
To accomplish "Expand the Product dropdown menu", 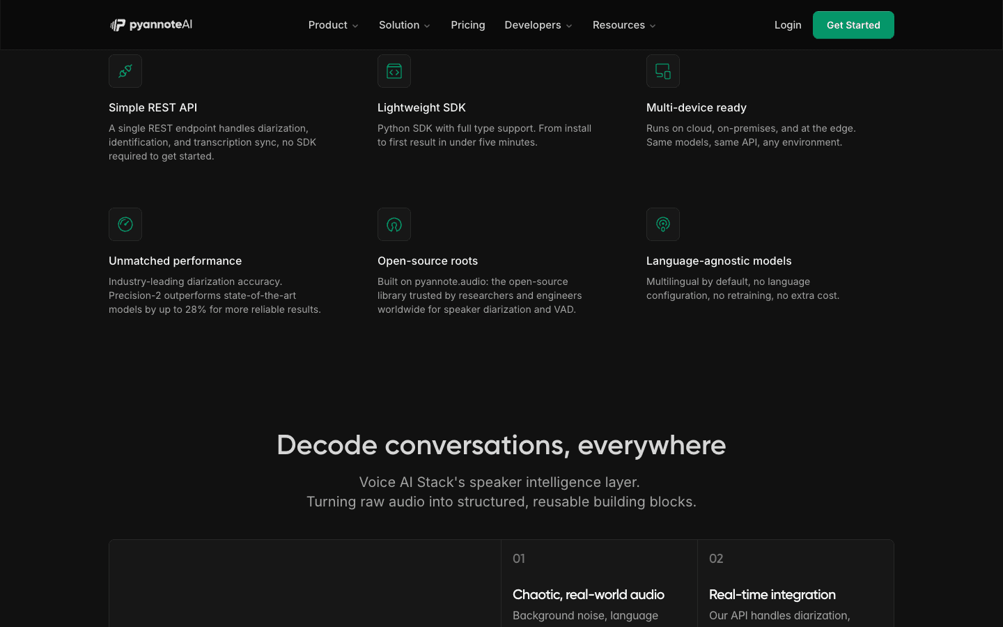I will pyautogui.click(x=333, y=25).
